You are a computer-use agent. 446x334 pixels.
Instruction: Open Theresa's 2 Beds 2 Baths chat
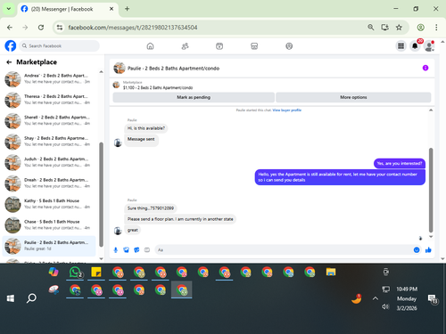point(49,100)
